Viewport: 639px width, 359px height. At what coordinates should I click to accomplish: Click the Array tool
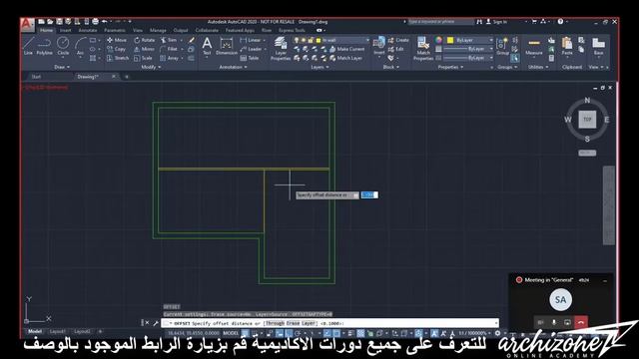170,58
